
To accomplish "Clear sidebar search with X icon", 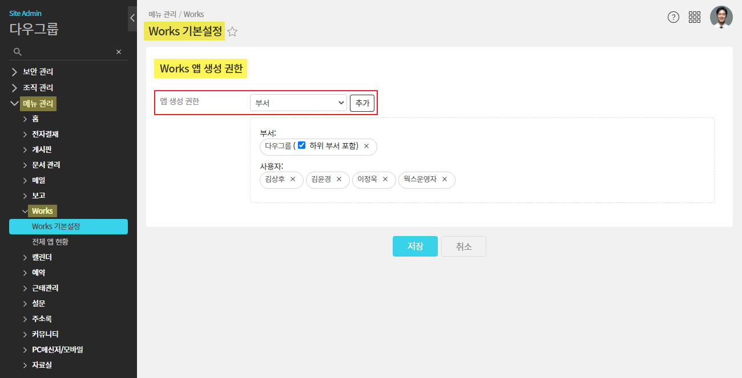I will pyautogui.click(x=119, y=52).
